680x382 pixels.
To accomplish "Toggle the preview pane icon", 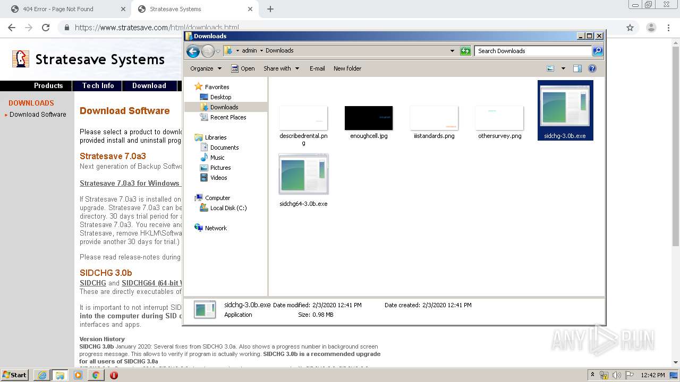I will [x=577, y=68].
